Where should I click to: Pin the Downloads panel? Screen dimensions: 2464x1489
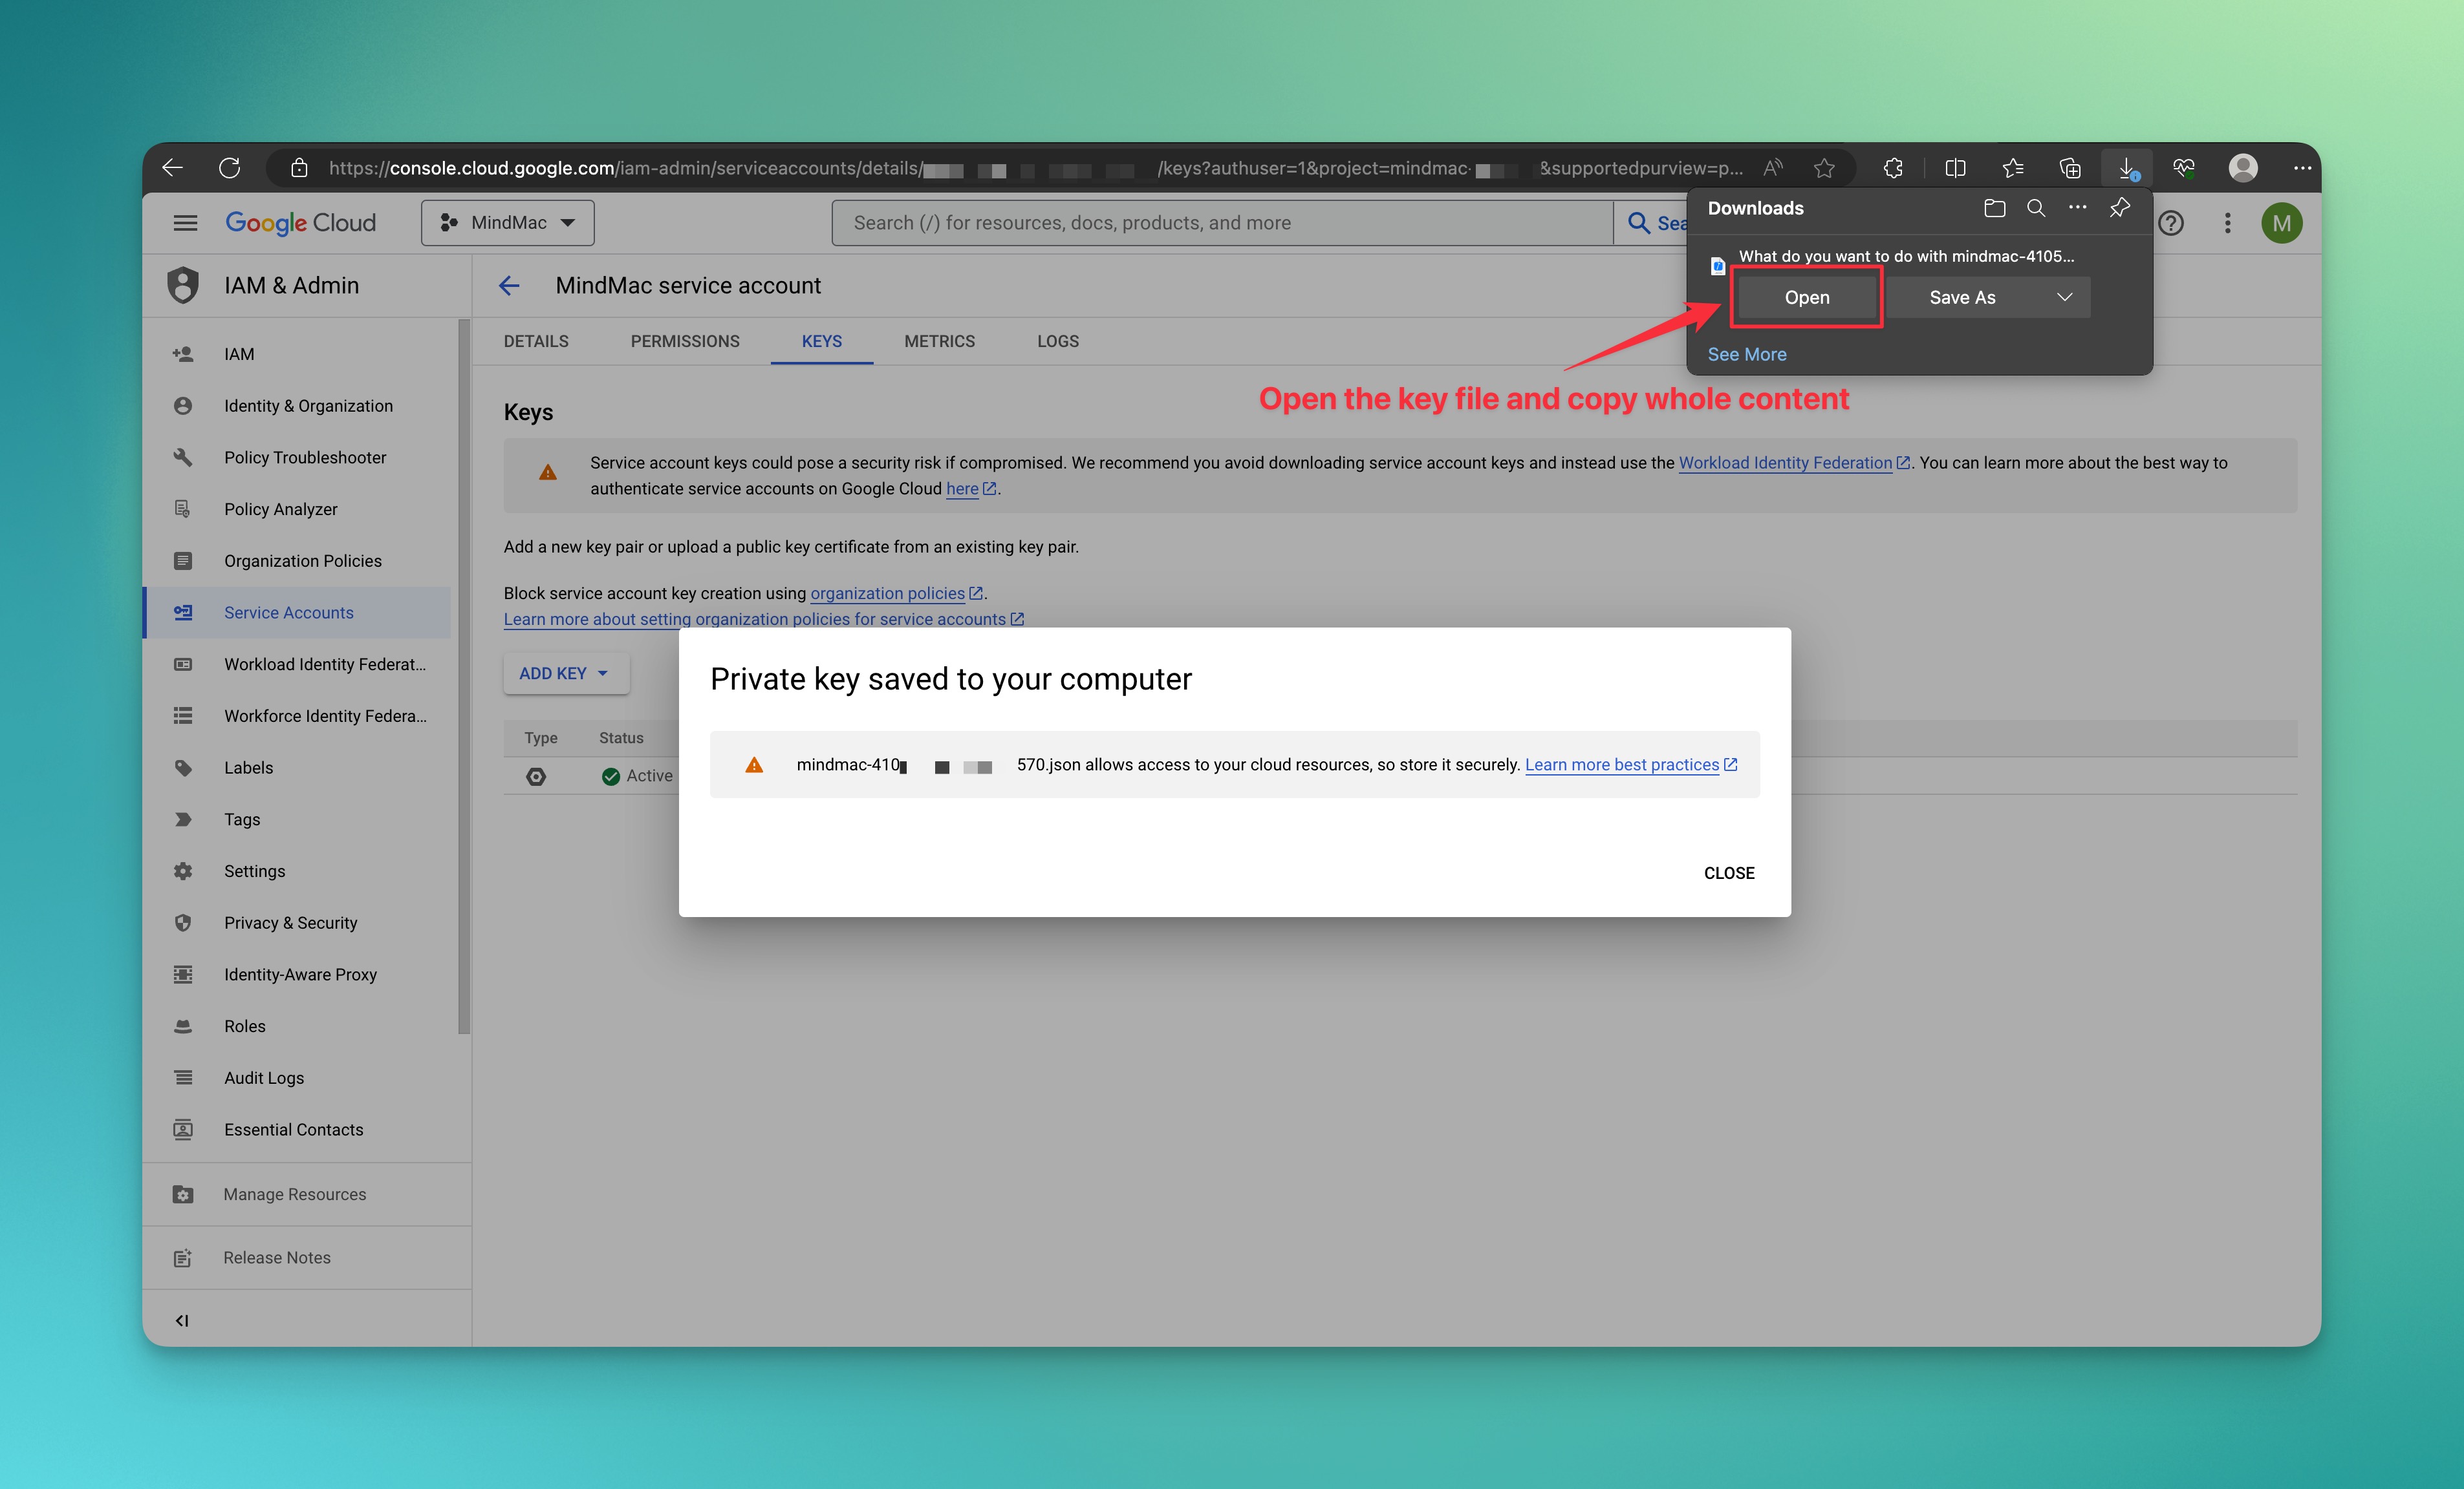[x=2119, y=208]
